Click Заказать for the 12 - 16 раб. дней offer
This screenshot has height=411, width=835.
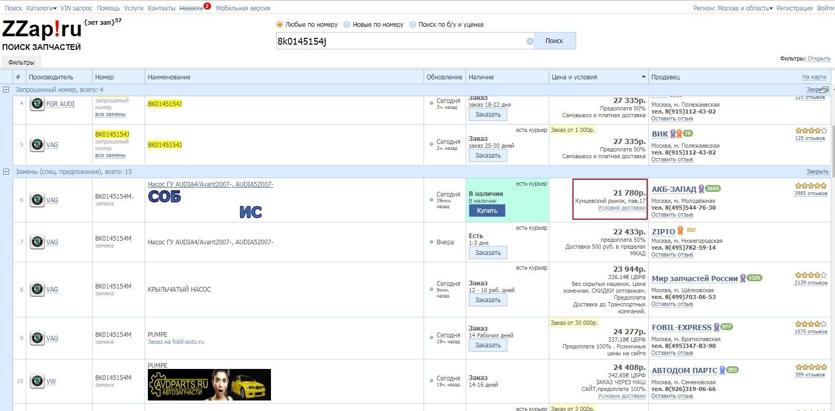click(488, 300)
